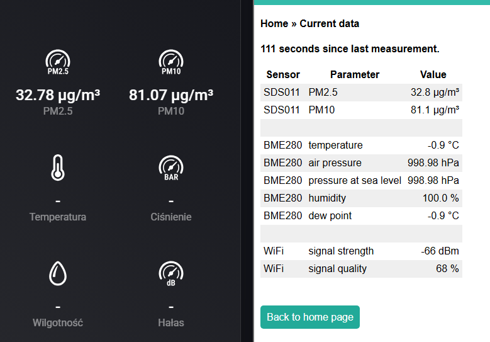Select the BME280 humidity table row

[x=361, y=198]
